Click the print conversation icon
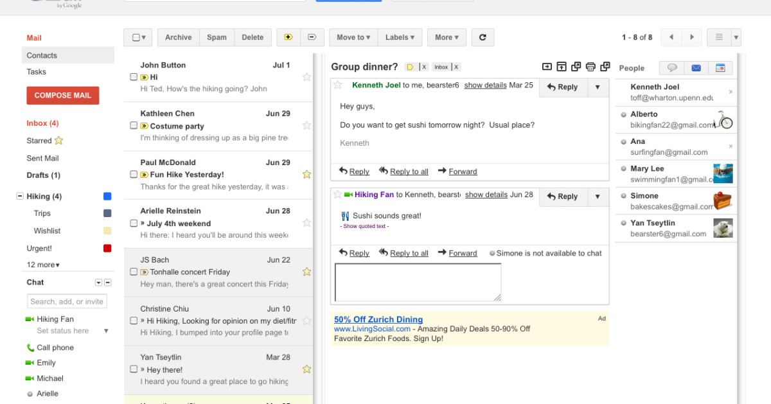Viewport: 771px width, 404px height. (x=590, y=67)
